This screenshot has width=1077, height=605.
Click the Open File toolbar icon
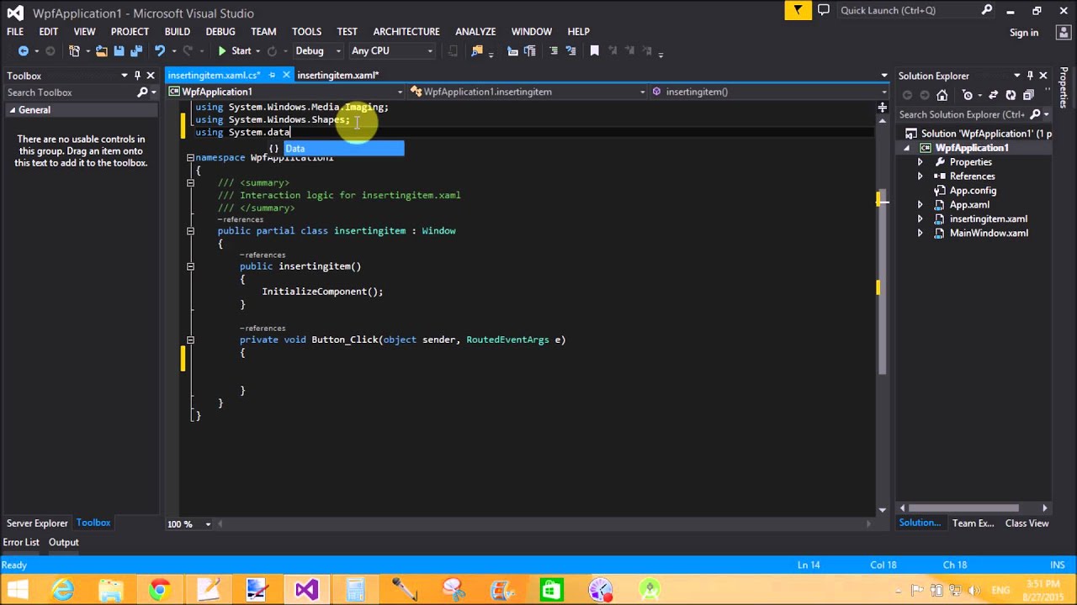point(101,51)
